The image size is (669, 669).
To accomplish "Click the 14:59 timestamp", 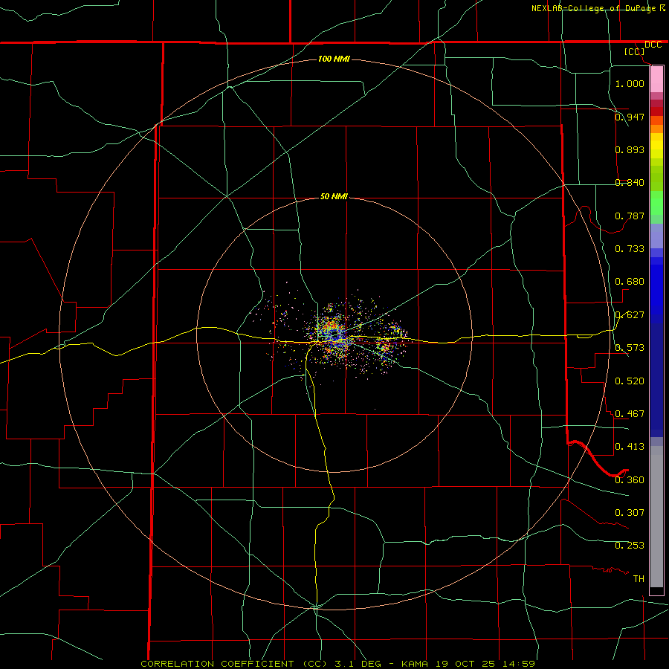I will [518, 664].
